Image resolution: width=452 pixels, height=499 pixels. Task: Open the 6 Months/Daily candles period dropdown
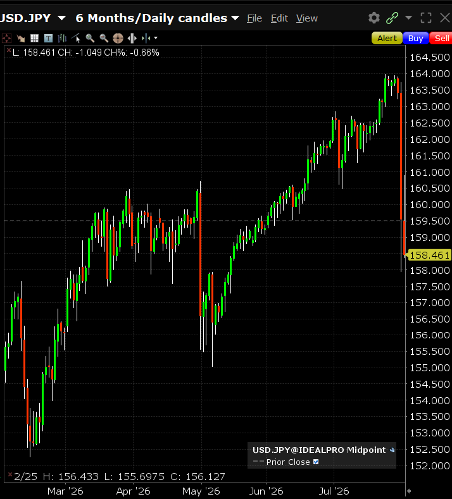click(x=235, y=18)
